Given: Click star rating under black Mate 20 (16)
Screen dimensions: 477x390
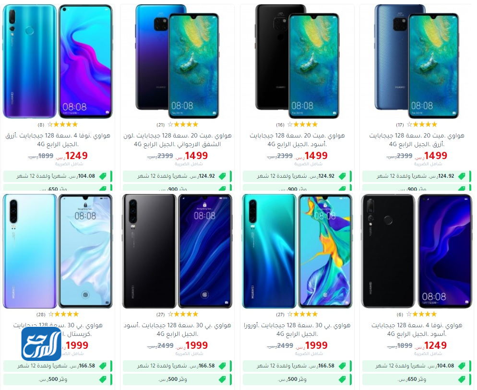Looking at the screenshot, I should (302, 125).
